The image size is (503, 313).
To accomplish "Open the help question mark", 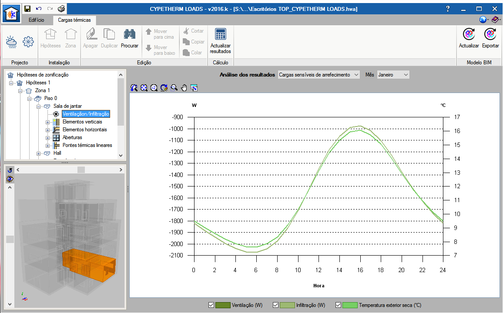I will pos(448,9).
